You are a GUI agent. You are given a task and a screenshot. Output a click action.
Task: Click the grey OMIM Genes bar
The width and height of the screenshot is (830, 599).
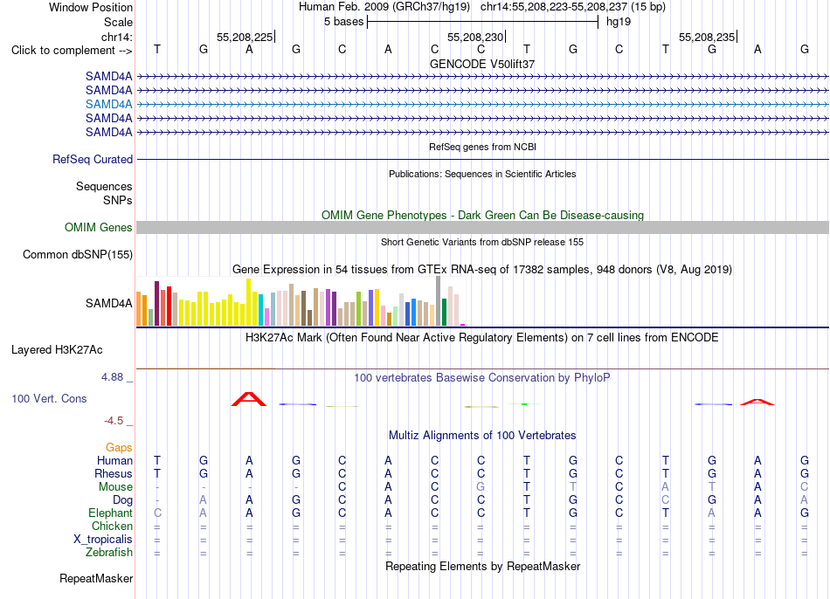click(482, 228)
